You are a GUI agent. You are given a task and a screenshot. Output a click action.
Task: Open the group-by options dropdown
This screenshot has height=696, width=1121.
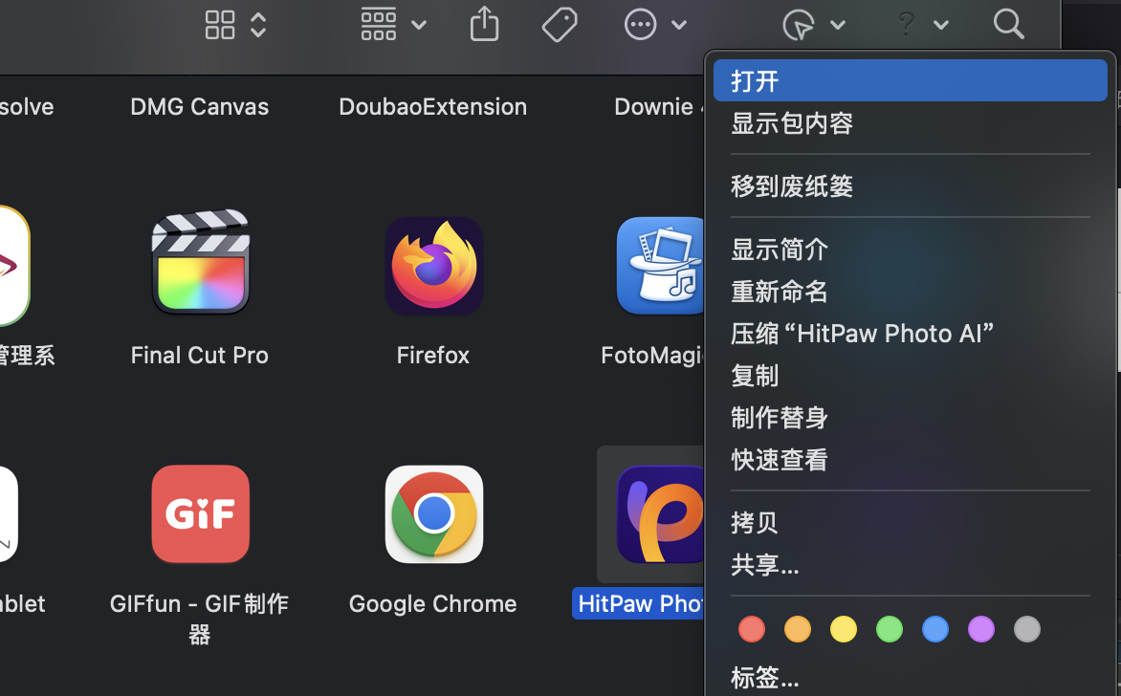point(393,24)
